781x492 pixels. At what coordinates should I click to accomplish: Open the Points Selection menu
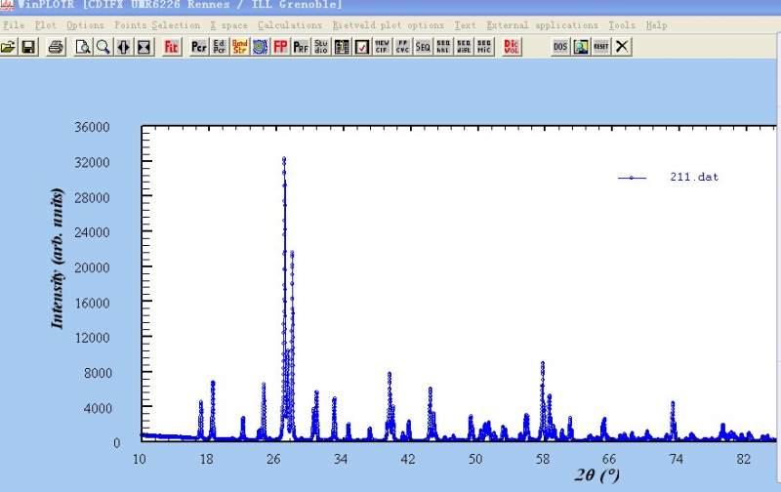(x=157, y=25)
